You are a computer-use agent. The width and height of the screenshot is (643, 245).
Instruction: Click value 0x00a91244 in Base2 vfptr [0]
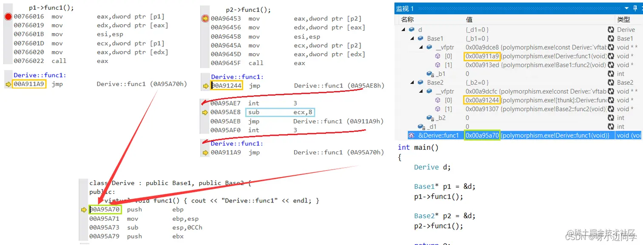(x=482, y=100)
